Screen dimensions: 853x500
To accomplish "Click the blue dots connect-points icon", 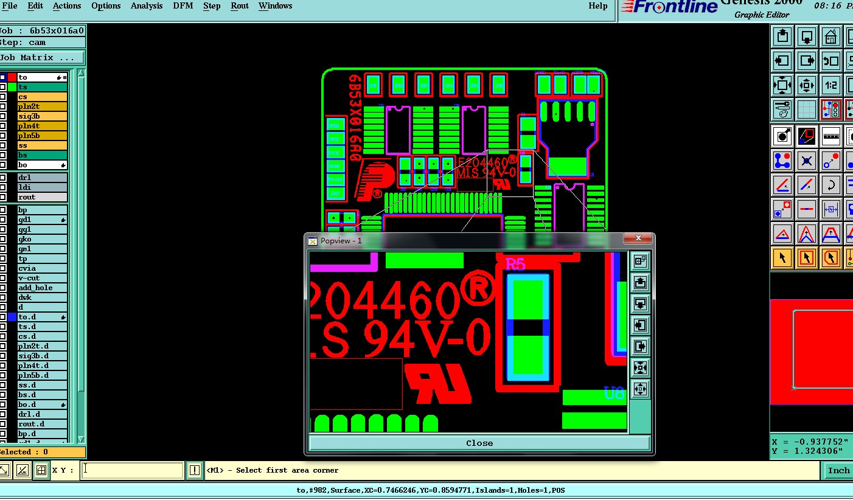I will [x=782, y=161].
